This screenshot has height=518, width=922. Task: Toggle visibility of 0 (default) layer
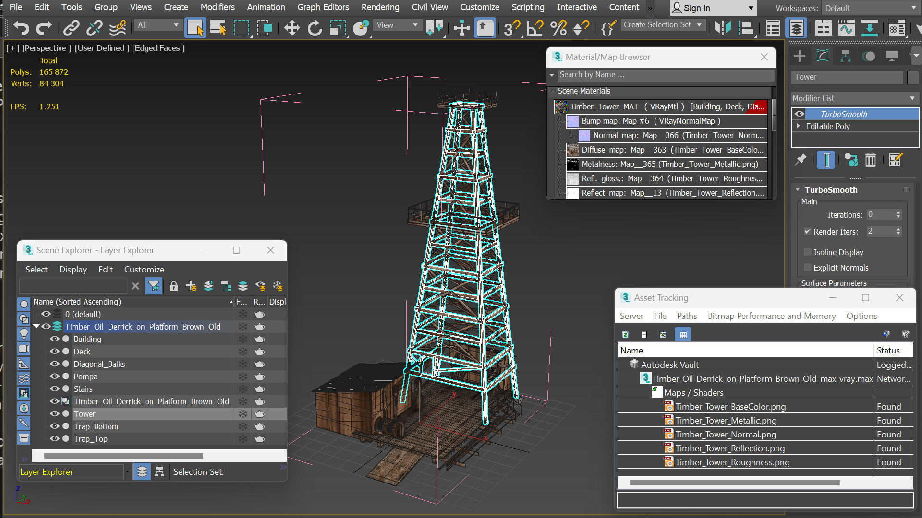tap(46, 314)
